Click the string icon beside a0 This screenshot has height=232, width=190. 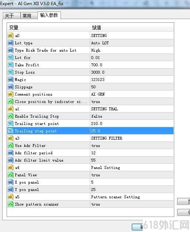click(10, 36)
